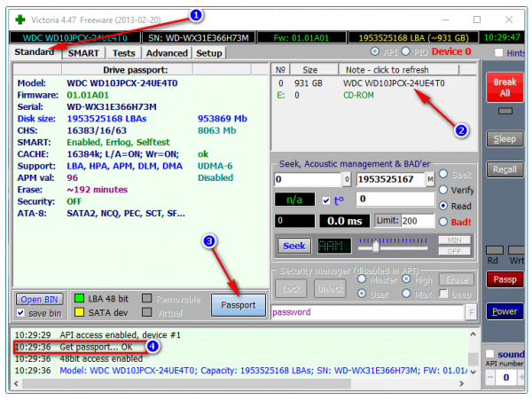Click the blue Power button
532x400 pixels.
pyautogui.click(x=505, y=311)
